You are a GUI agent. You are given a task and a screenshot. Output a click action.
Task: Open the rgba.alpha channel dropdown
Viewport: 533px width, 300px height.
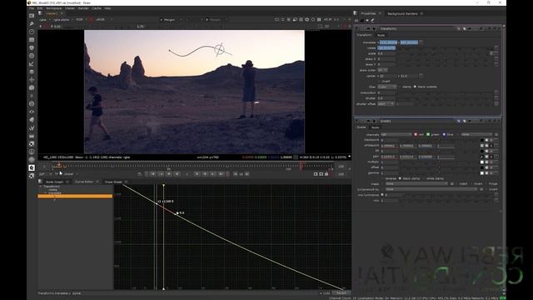tap(62, 20)
